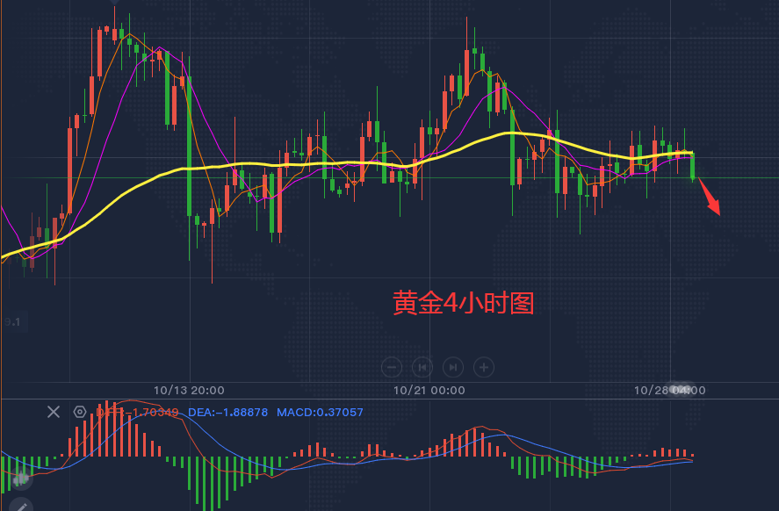This screenshot has height=511, width=779.
Task: Zoom in the chart with plus button
Action: coord(484,368)
